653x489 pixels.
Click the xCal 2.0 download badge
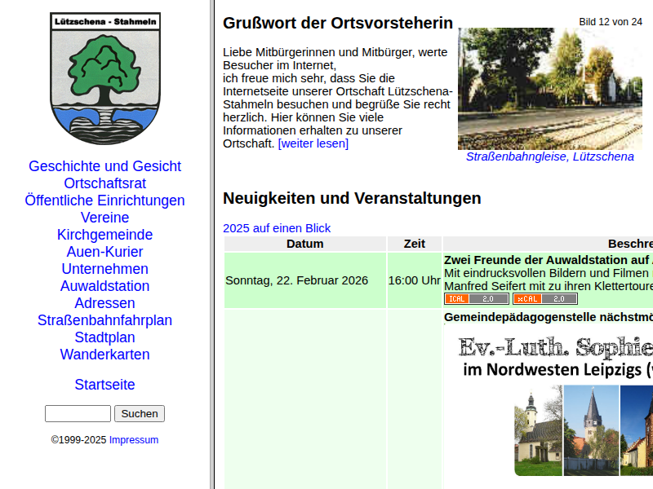coord(545,299)
